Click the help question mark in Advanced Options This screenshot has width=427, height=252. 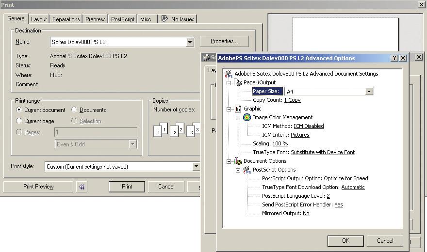coord(394,58)
